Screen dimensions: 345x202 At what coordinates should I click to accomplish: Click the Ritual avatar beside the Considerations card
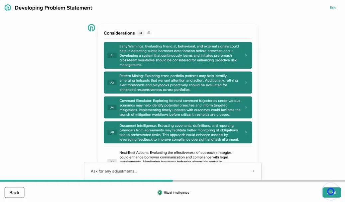[x=91, y=28]
